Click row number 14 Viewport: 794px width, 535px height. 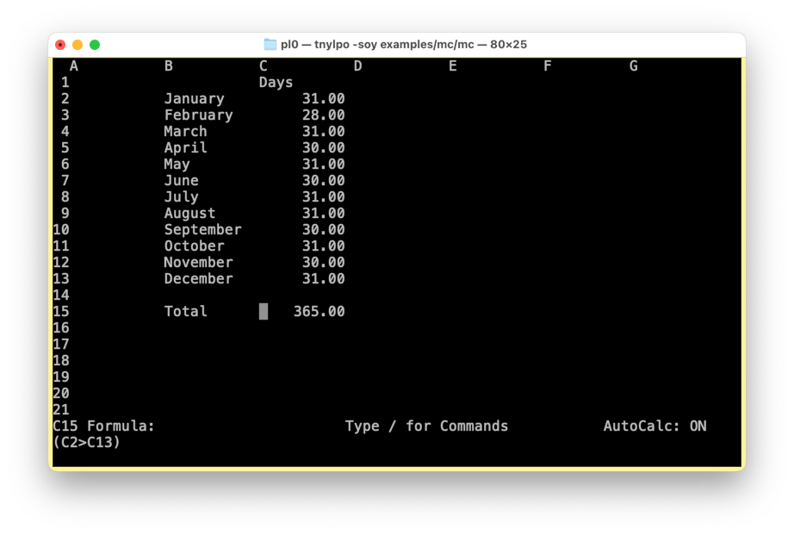pos(61,295)
